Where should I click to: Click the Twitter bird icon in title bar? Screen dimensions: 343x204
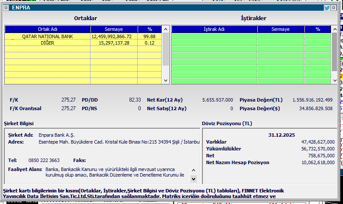(x=327, y=8)
